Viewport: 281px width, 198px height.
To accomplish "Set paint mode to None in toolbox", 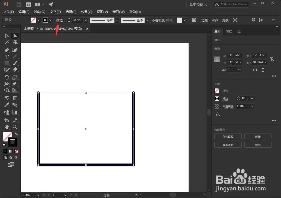I will [x=16, y=151].
